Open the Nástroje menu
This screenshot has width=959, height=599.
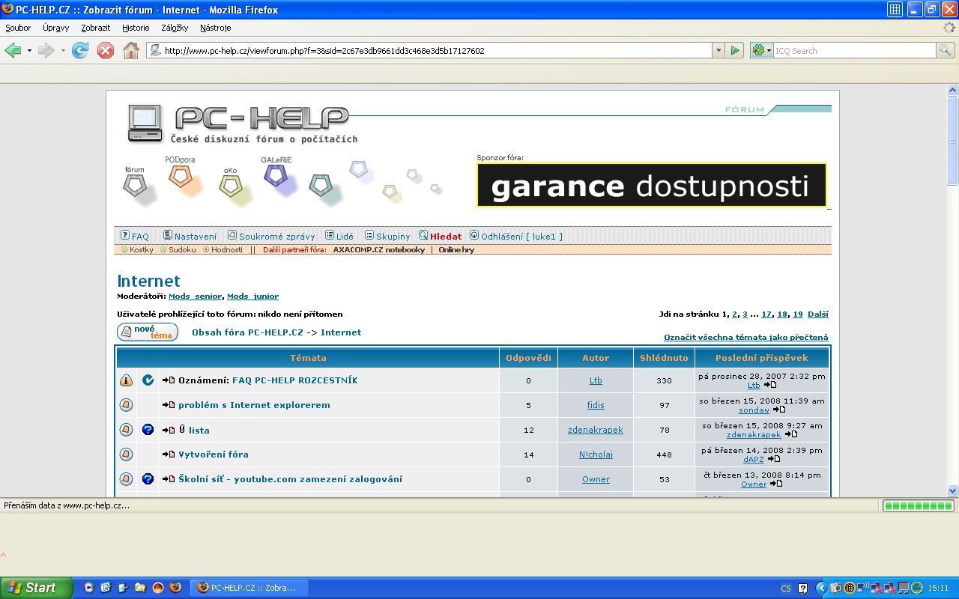point(215,28)
